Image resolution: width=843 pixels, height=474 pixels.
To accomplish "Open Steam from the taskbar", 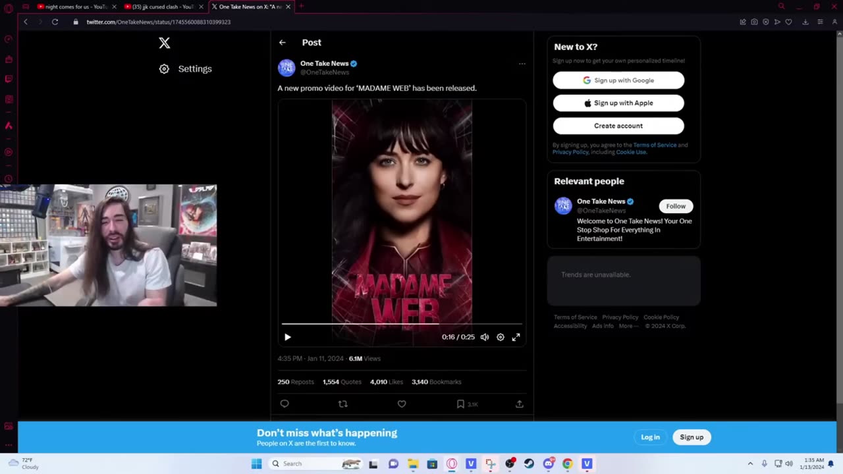I will pos(529,463).
